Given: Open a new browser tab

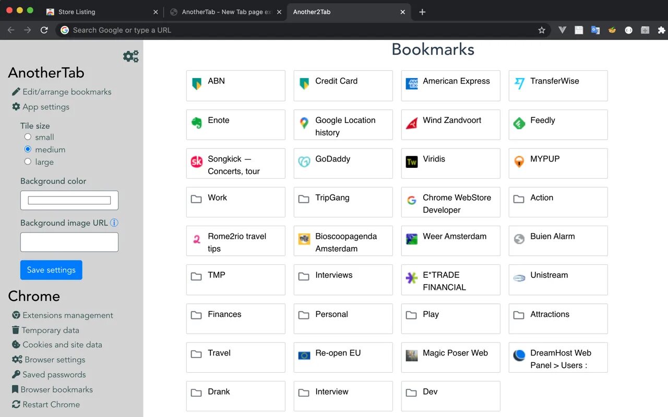Looking at the screenshot, I should point(422,12).
